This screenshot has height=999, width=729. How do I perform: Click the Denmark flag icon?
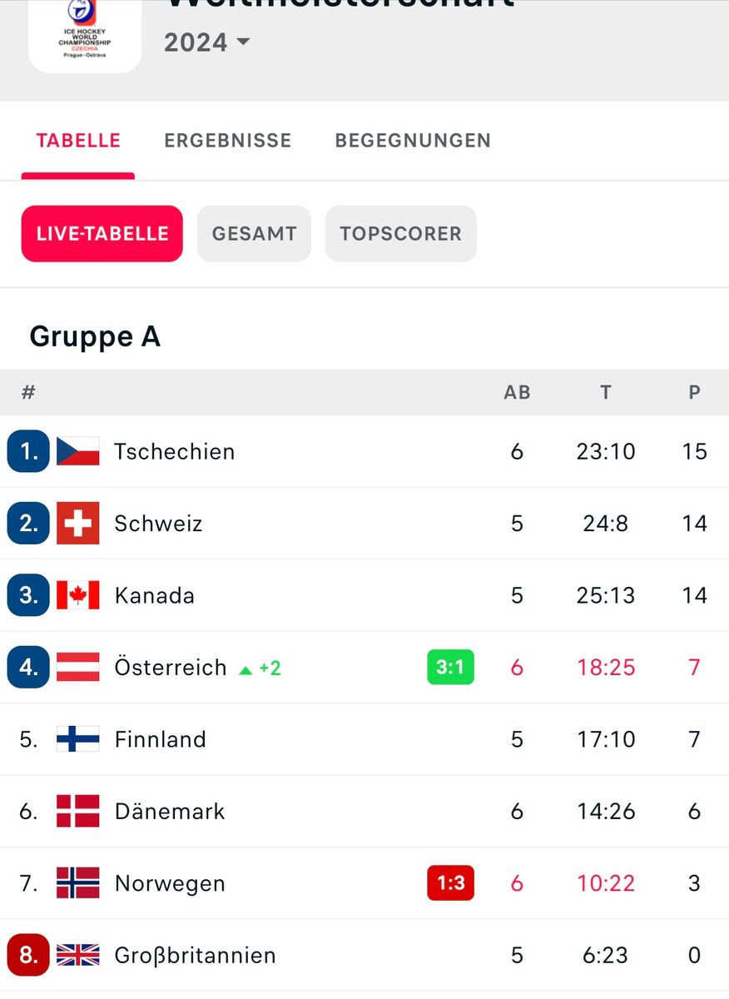(x=78, y=811)
